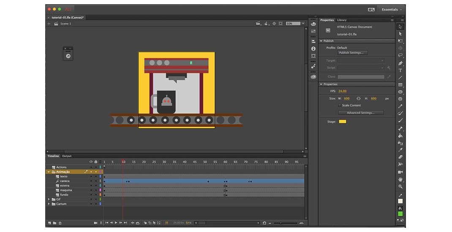Toggle lock dot of maquina layer
Screen dimensions: 452x232
[x=96, y=190]
